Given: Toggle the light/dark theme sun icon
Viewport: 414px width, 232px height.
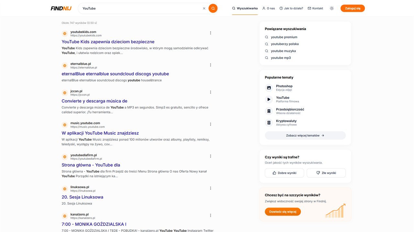Looking at the screenshot, I should (x=332, y=8).
